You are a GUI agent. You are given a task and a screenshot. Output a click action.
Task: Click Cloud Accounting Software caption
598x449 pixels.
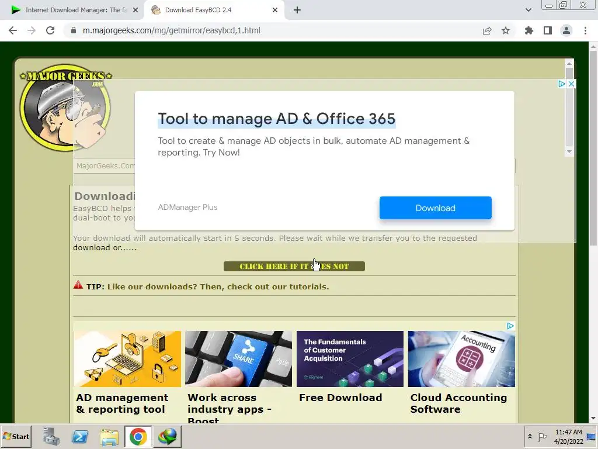pyautogui.click(x=458, y=403)
